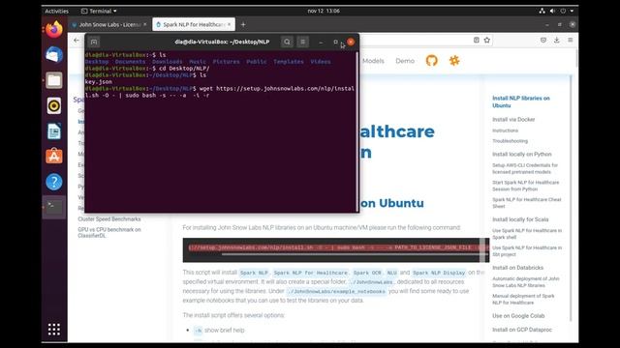Open Automatic deployment of John Snow Labs link
620x348 pixels.
point(525,281)
